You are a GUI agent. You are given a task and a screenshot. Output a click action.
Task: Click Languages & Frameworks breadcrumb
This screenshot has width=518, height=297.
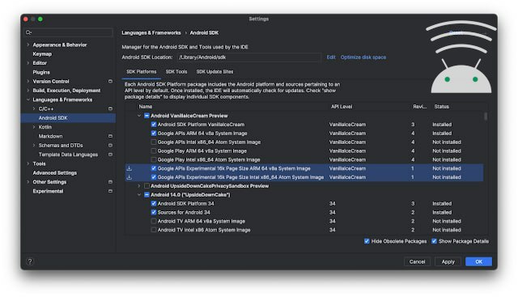point(151,32)
